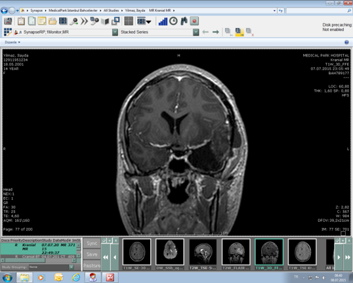Select the four-pane grid layout icon
This screenshot has width=353, height=283.
coord(129,21)
